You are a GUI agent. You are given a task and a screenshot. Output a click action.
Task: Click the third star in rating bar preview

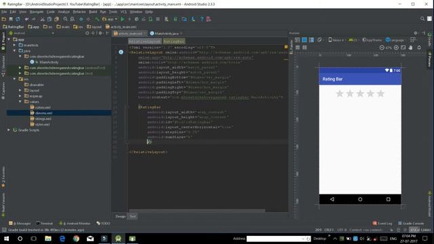[360, 94]
